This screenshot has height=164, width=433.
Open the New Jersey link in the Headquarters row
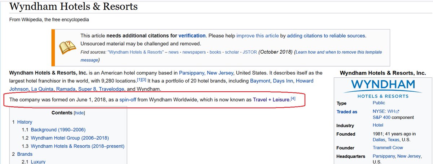[409, 156]
